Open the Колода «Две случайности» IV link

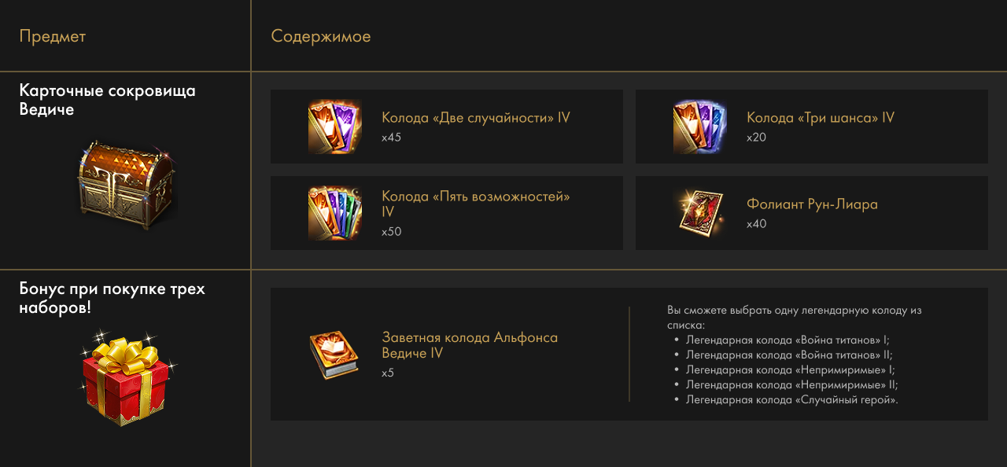(x=475, y=118)
